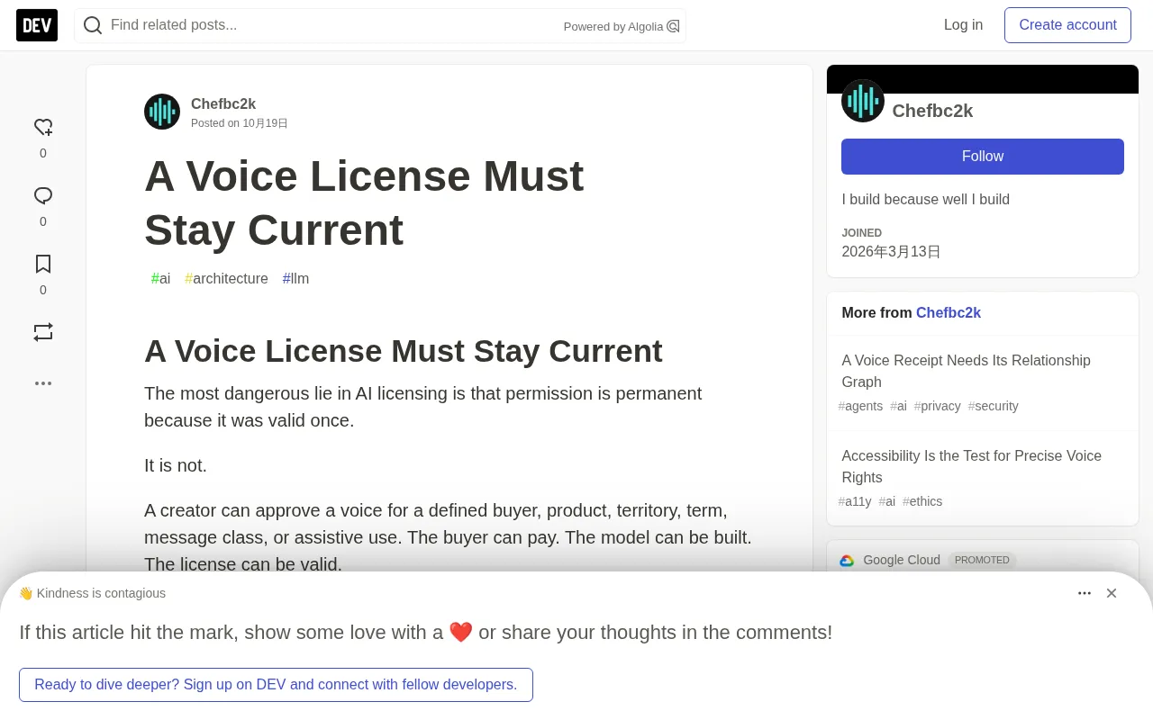Click the search magnifier icon
This screenshot has width=1153, height=720.
[x=93, y=25]
